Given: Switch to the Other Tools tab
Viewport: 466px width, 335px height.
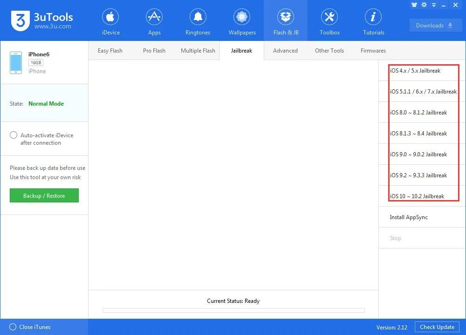Looking at the screenshot, I should (x=329, y=51).
